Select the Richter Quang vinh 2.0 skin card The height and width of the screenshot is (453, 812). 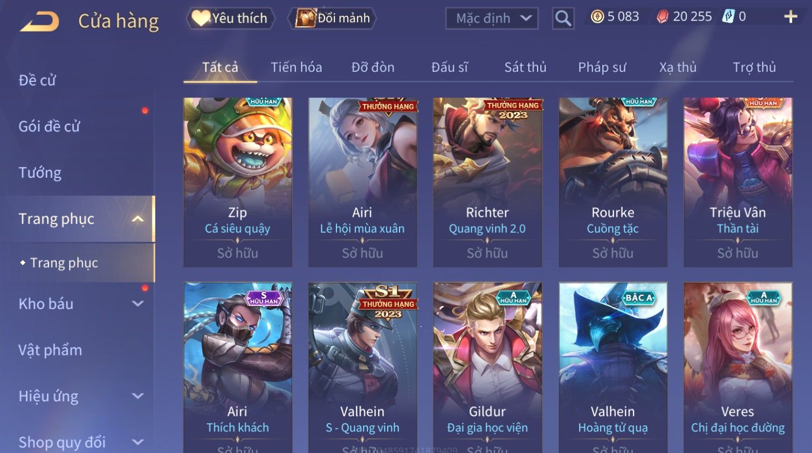coord(487,182)
